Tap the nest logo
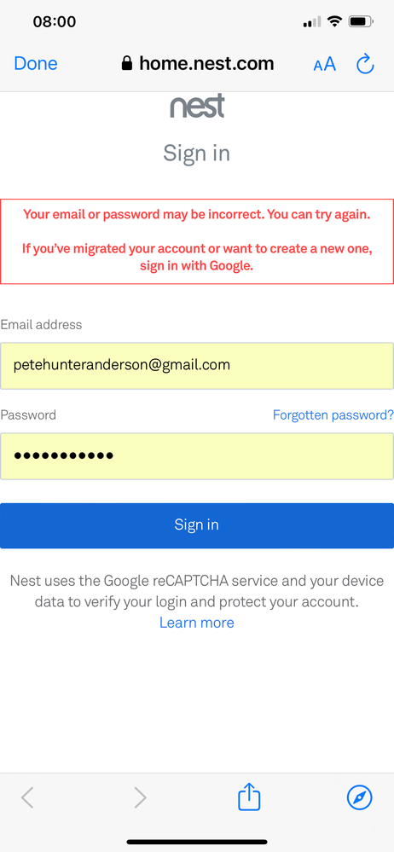Screen dimensions: 394x852 coord(197,107)
